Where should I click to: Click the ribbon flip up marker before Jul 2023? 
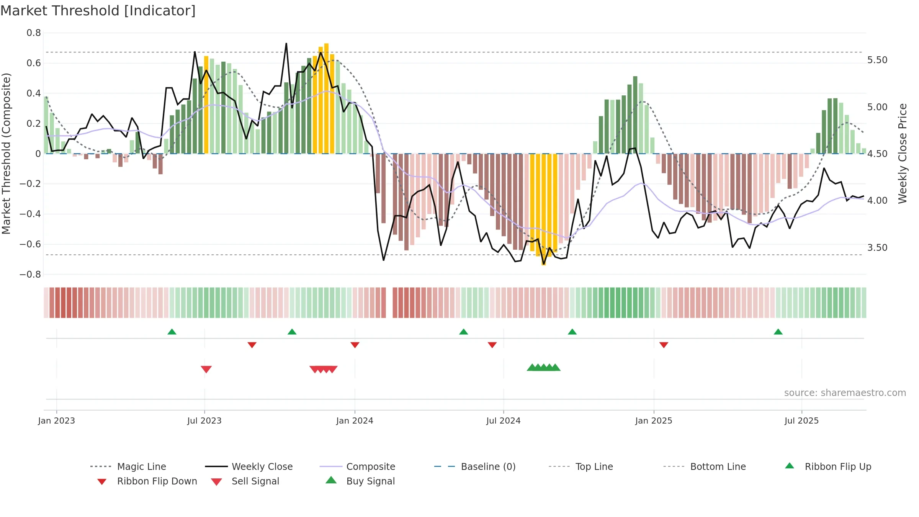click(x=172, y=332)
